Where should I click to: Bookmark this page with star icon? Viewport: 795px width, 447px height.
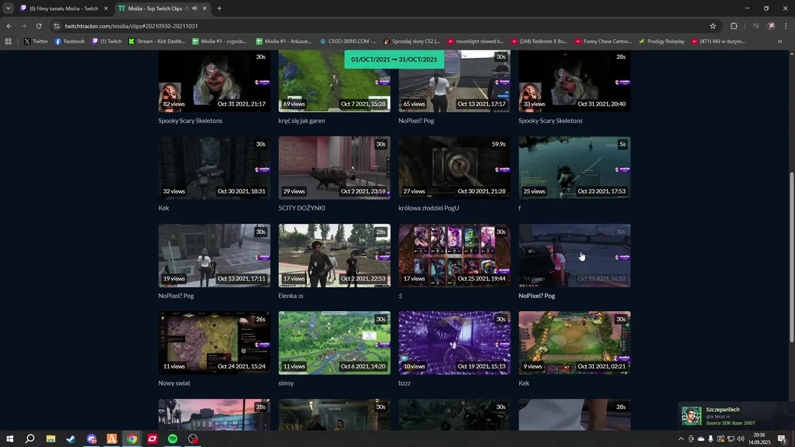pyautogui.click(x=713, y=26)
